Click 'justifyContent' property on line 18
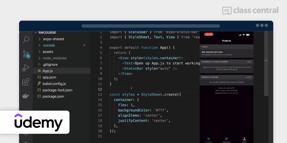This screenshot has width=287, height=143. (133, 121)
